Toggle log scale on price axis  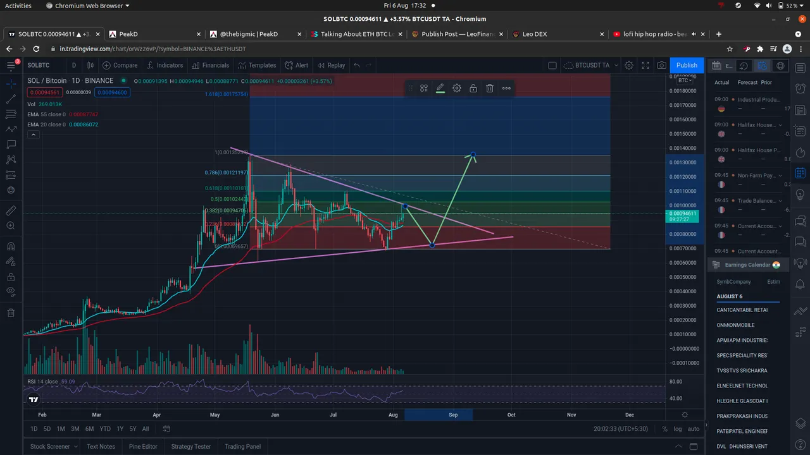tap(678, 428)
